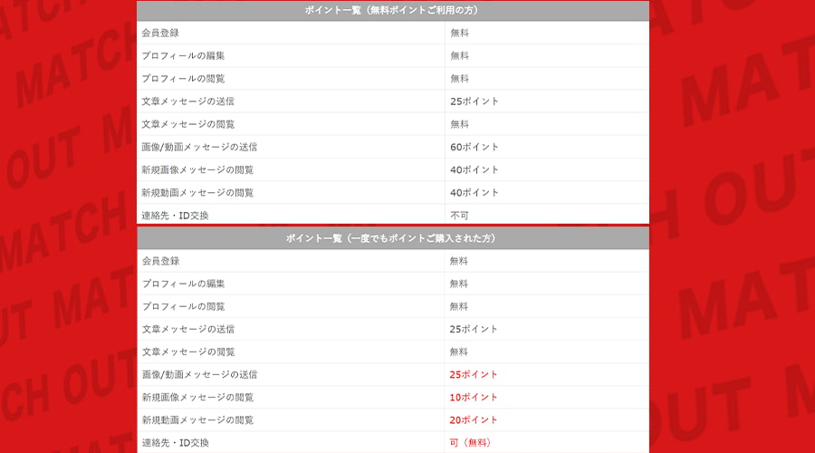The width and height of the screenshot is (815, 453).
Task: Select プロフィールの編集 in the top table
Action: [x=183, y=56]
